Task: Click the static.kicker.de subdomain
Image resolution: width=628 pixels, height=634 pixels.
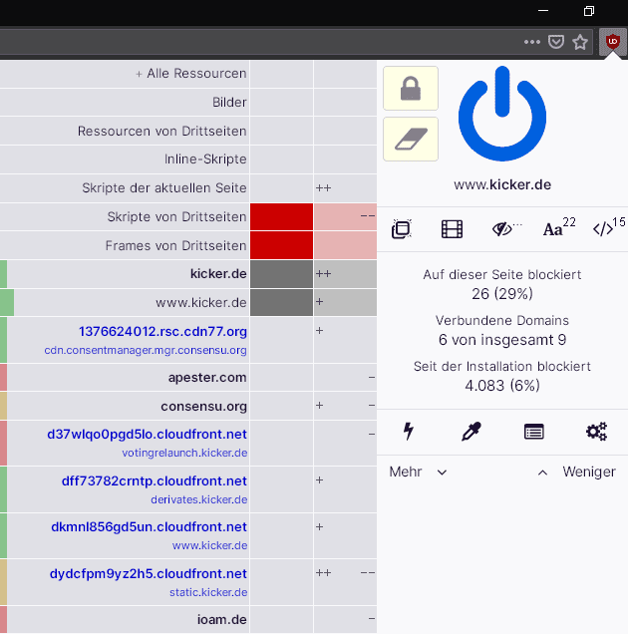Action: click(208, 592)
